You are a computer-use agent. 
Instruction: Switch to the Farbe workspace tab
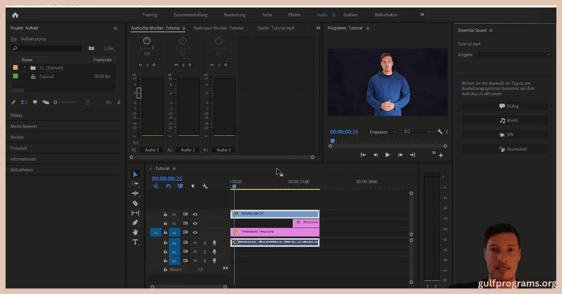[x=266, y=15]
